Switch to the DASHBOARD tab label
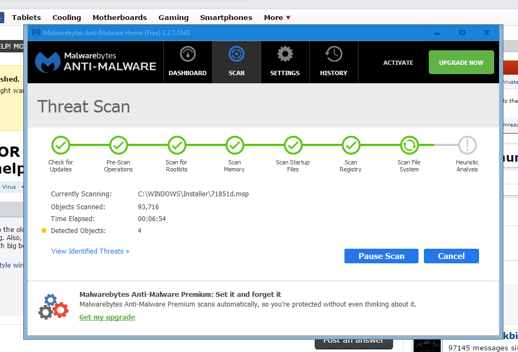Screen dimensions: 518x352 (188, 73)
